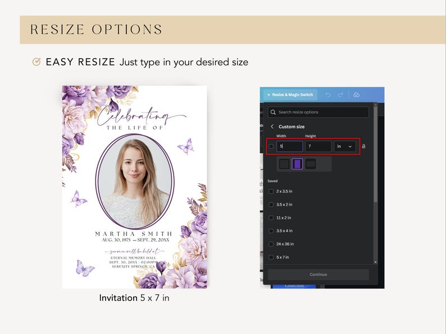Screen dimensions: 446x334
Task: Click the lock aspect ratio icon
Action: [363, 146]
